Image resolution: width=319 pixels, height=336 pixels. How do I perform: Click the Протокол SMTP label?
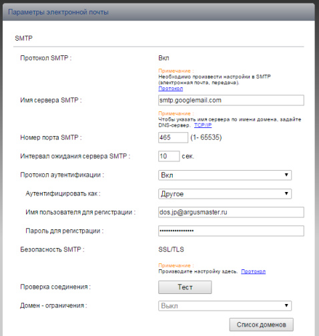tap(46, 58)
